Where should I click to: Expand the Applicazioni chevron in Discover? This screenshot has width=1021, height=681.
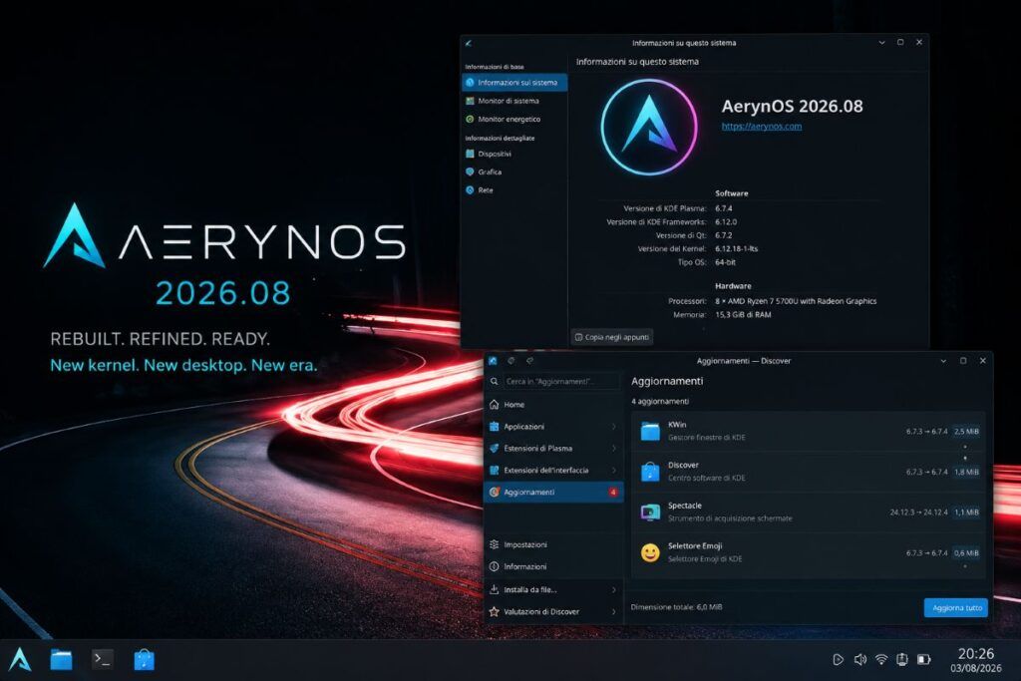point(613,427)
